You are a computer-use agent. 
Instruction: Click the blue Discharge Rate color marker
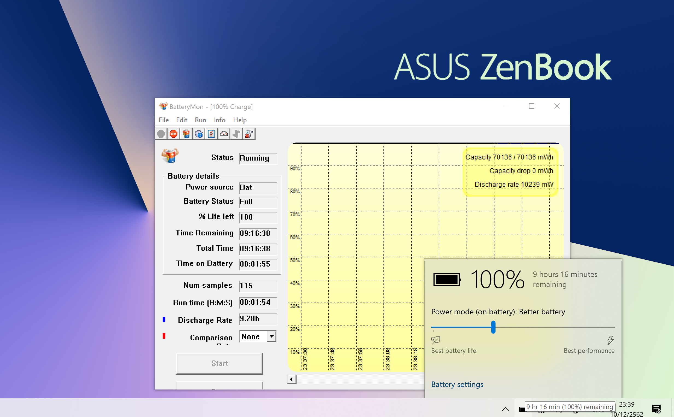pos(164,319)
